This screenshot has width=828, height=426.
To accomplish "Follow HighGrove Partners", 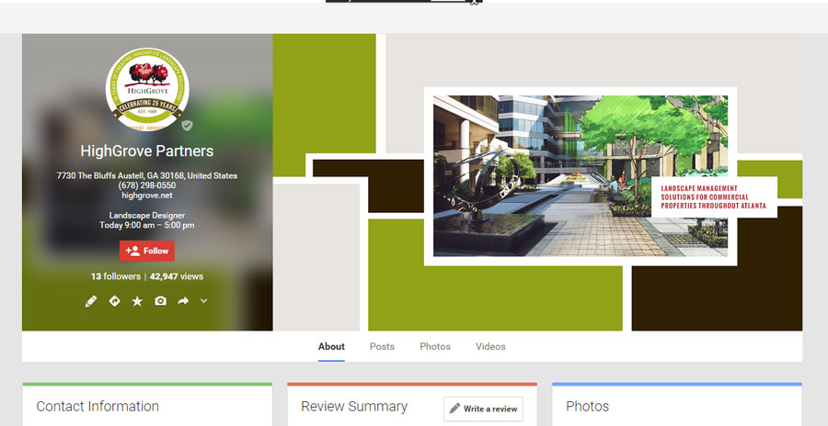I will [x=147, y=251].
